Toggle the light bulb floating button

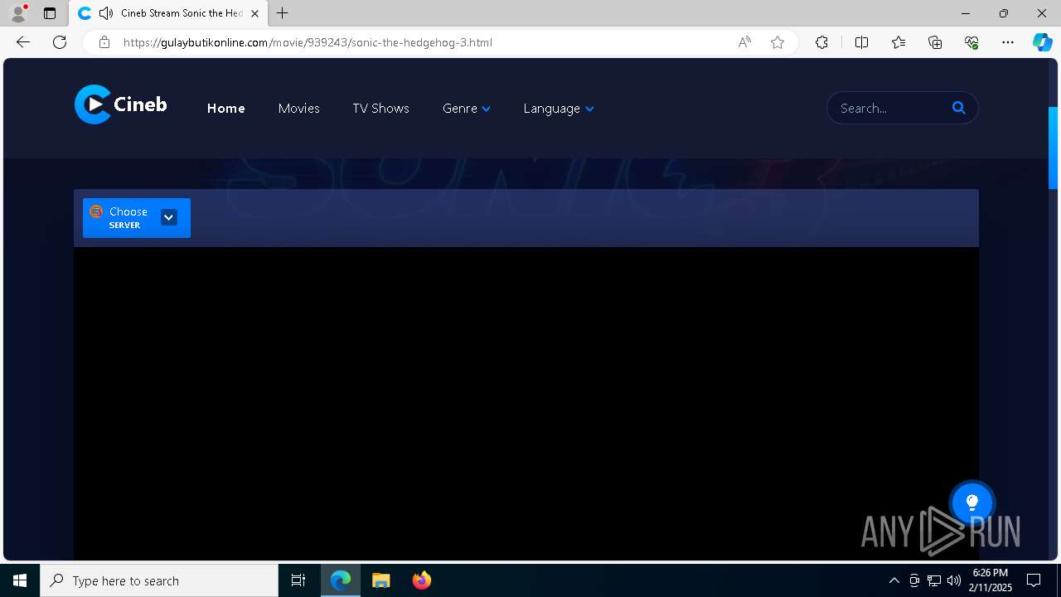click(972, 502)
